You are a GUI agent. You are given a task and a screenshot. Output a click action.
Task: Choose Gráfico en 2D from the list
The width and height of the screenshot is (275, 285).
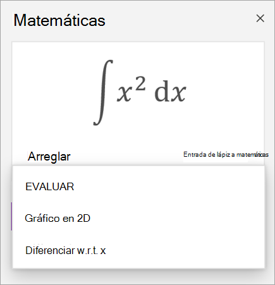click(x=138, y=218)
